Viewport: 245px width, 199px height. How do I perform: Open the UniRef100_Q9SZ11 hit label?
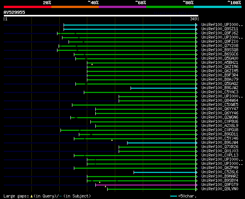(x=220, y=29)
